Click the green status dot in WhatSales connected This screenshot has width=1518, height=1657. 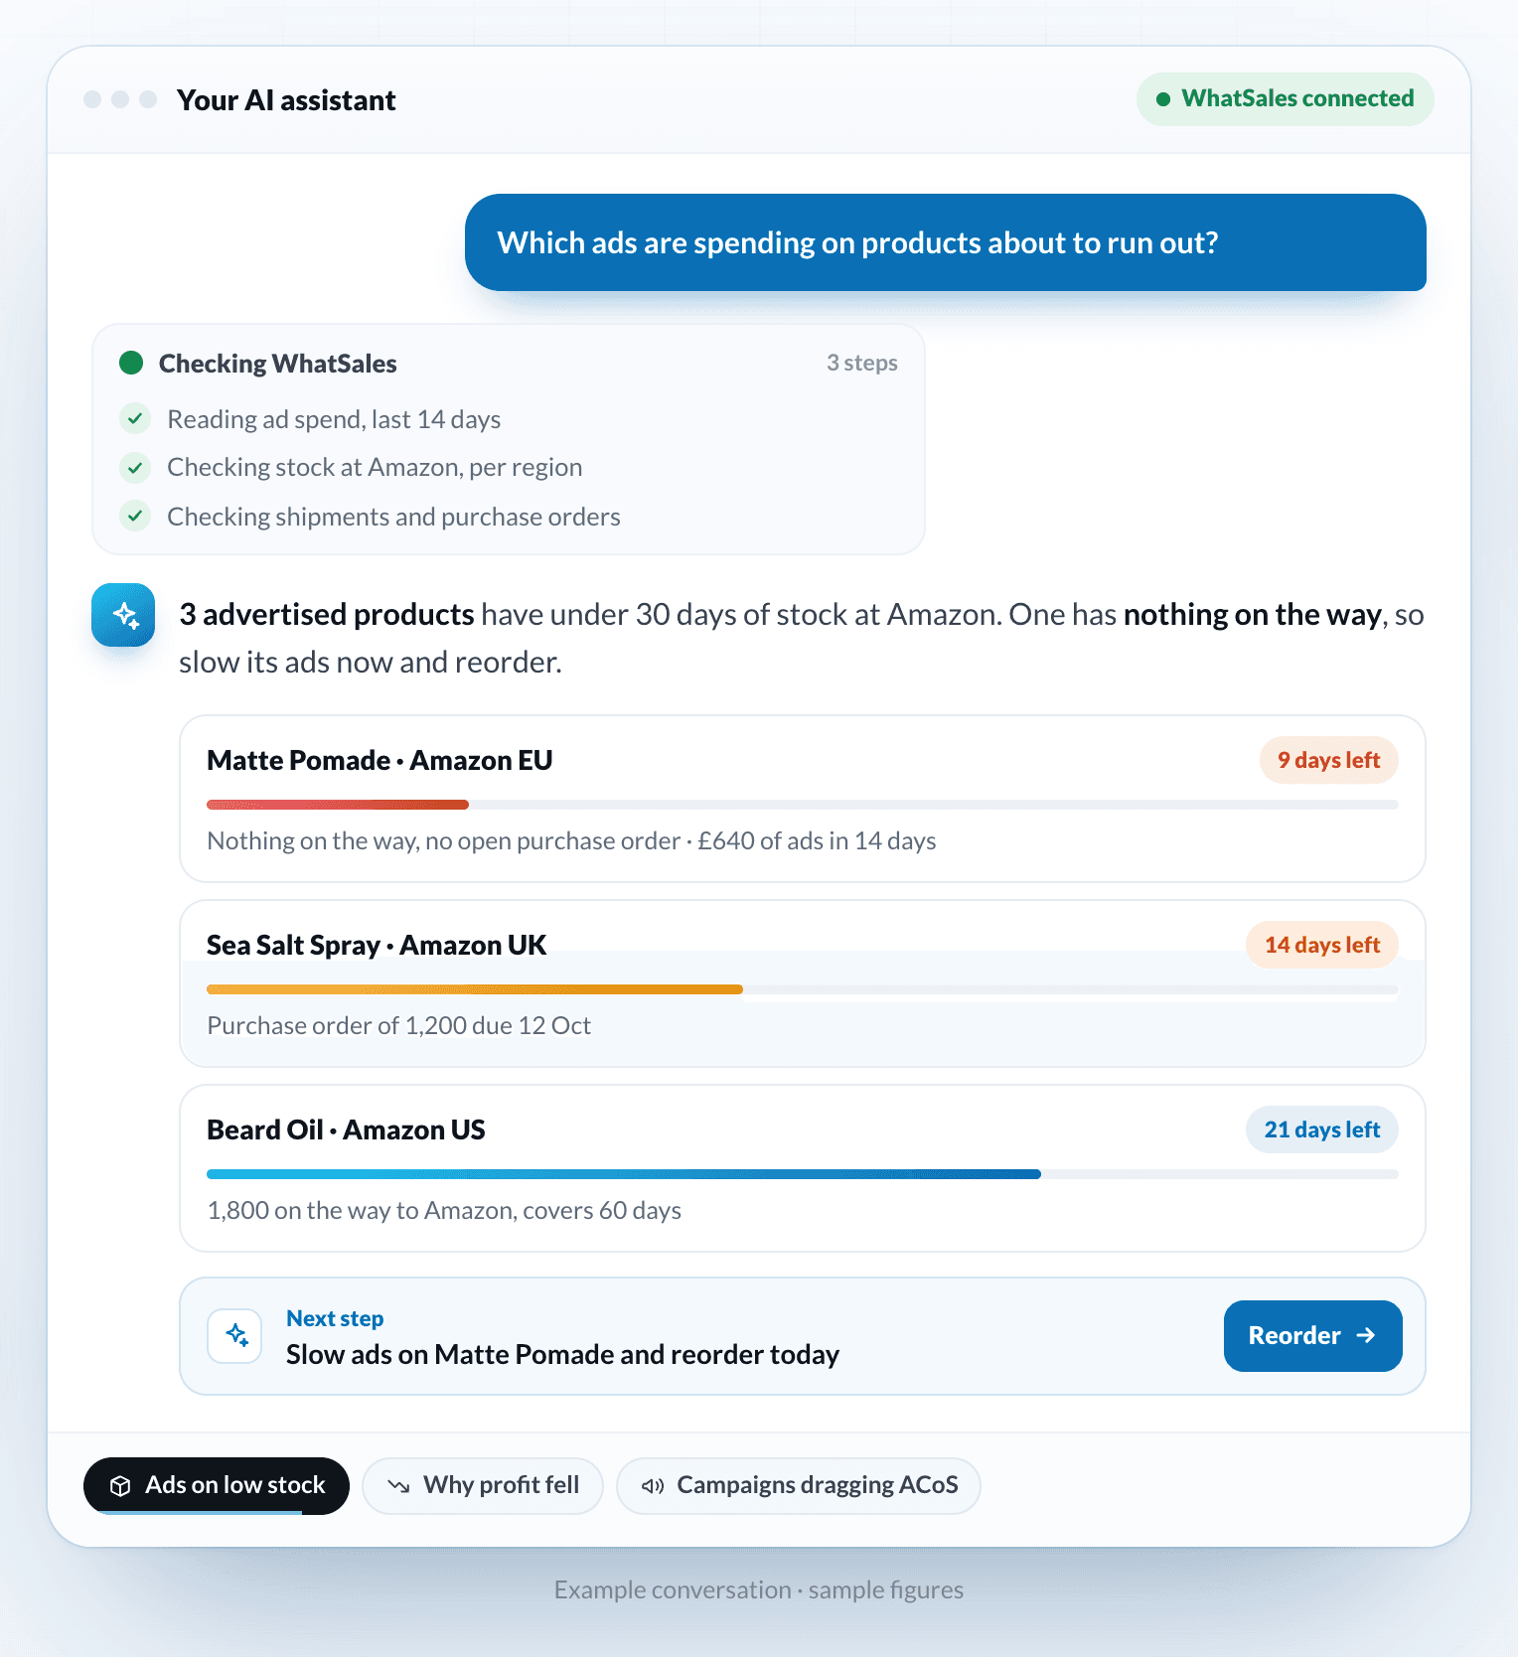click(1163, 99)
